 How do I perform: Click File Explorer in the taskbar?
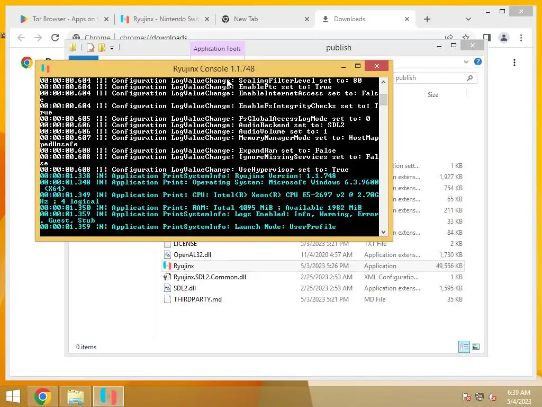75,396
